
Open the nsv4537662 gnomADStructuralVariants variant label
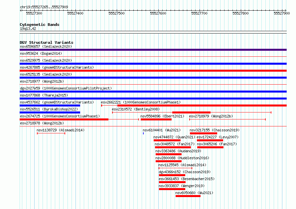coord(57,102)
